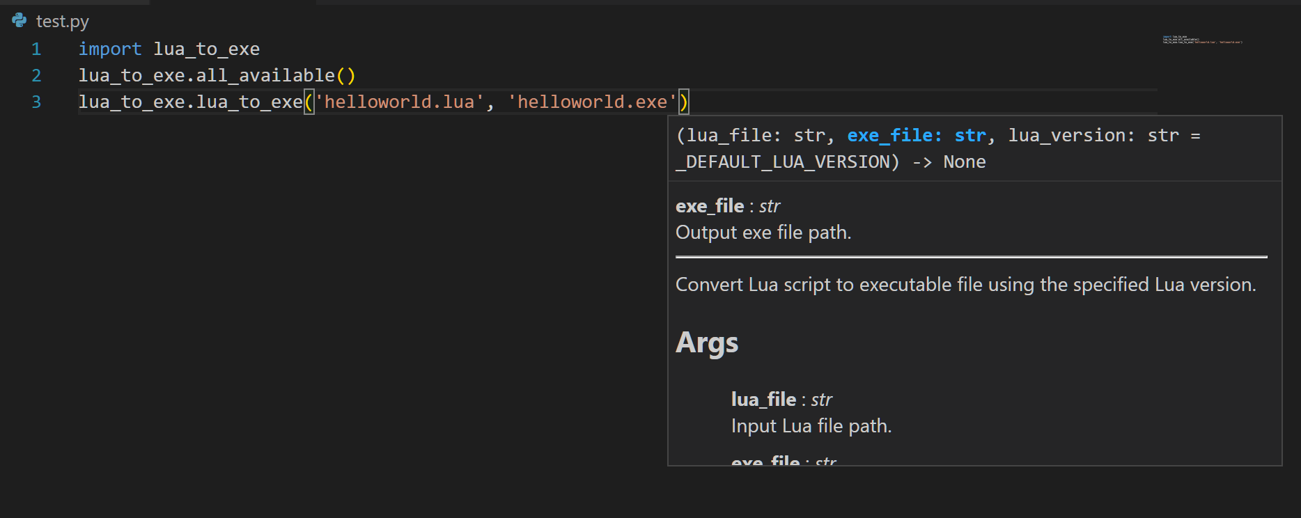The image size is (1301, 518).
Task: Click the Args heading in the docstring popup
Action: [706, 343]
